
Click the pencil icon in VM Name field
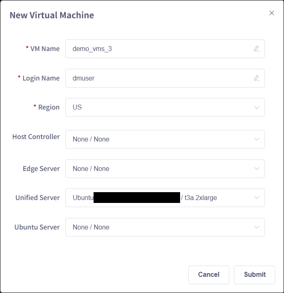pos(257,49)
